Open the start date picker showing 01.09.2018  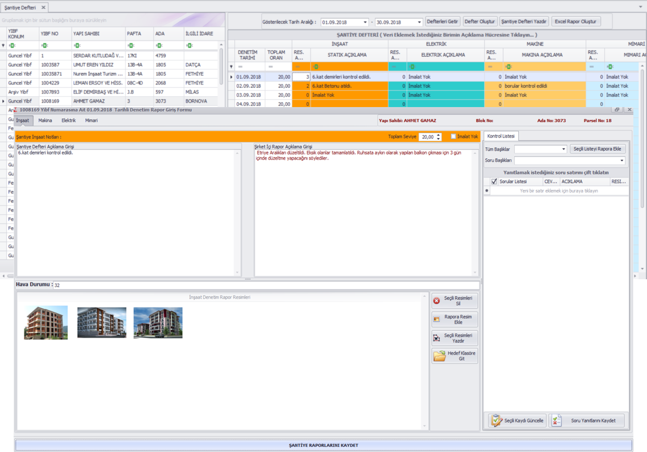365,22
